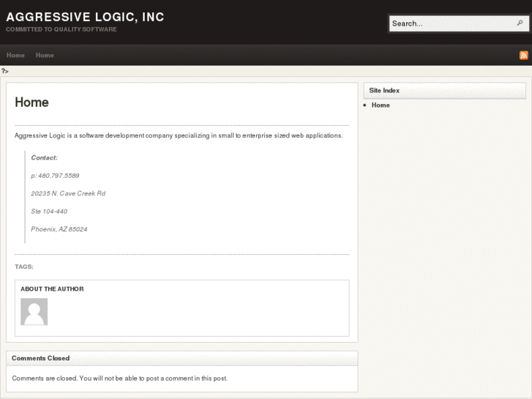Click the search magnifier icon
Screen dimensions: 532x399
pos(520,23)
